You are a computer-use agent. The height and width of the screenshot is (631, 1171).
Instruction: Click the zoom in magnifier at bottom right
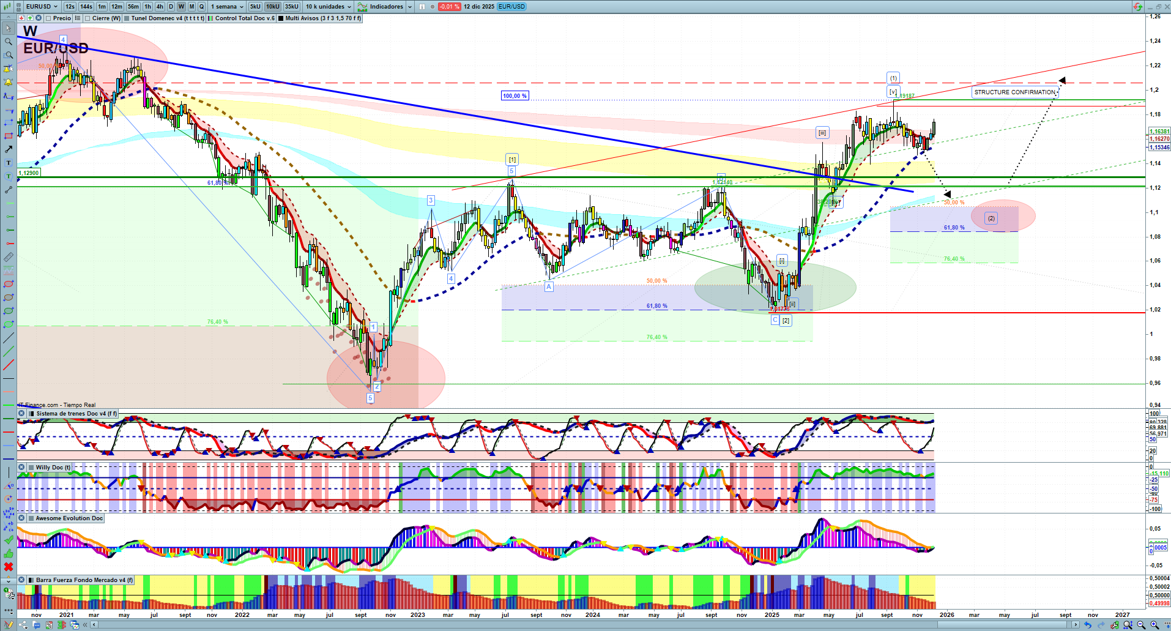pyautogui.click(x=1154, y=625)
